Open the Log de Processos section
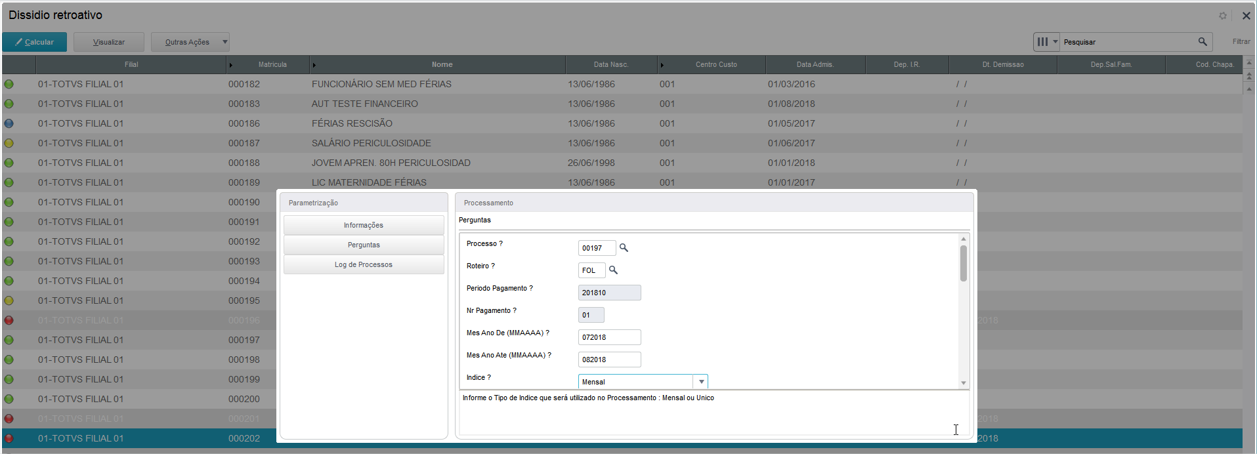 [x=364, y=264]
